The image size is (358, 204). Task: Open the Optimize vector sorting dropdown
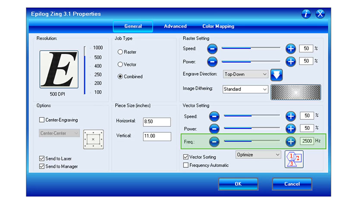click(258, 154)
